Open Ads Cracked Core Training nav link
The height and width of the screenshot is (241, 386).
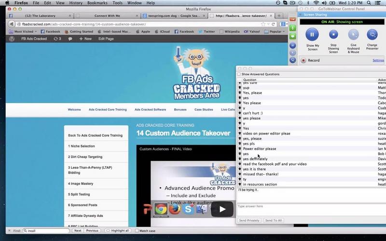tap(108, 110)
